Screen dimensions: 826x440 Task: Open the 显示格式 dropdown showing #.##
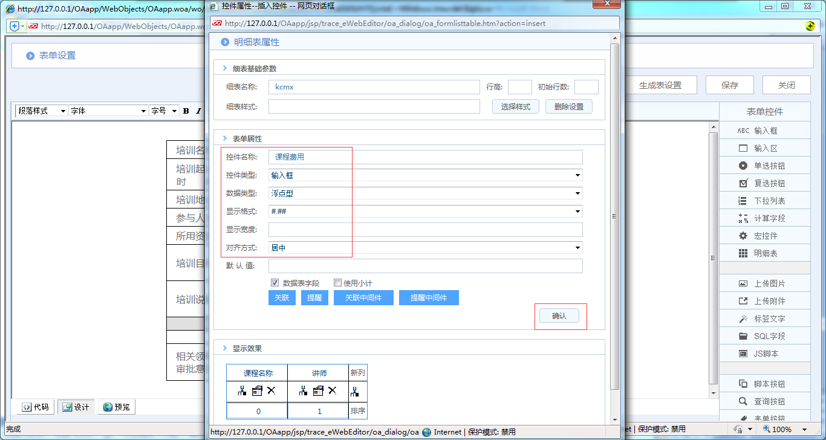point(578,211)
